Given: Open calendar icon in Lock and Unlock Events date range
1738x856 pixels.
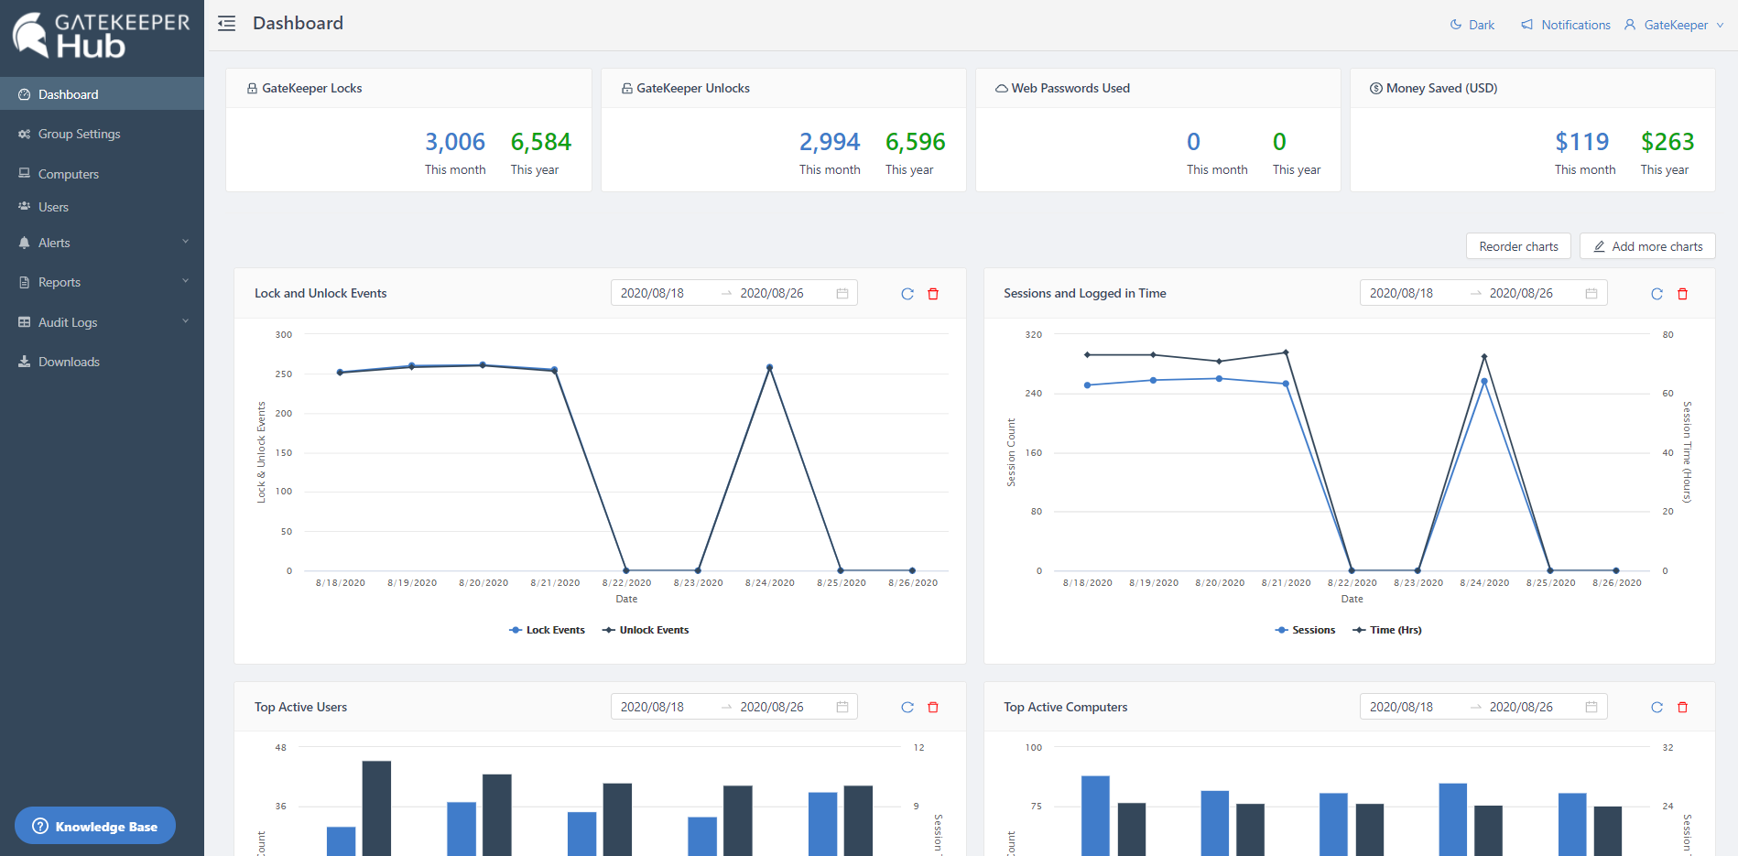Looking at the screenshot, I should click(842, 293).
